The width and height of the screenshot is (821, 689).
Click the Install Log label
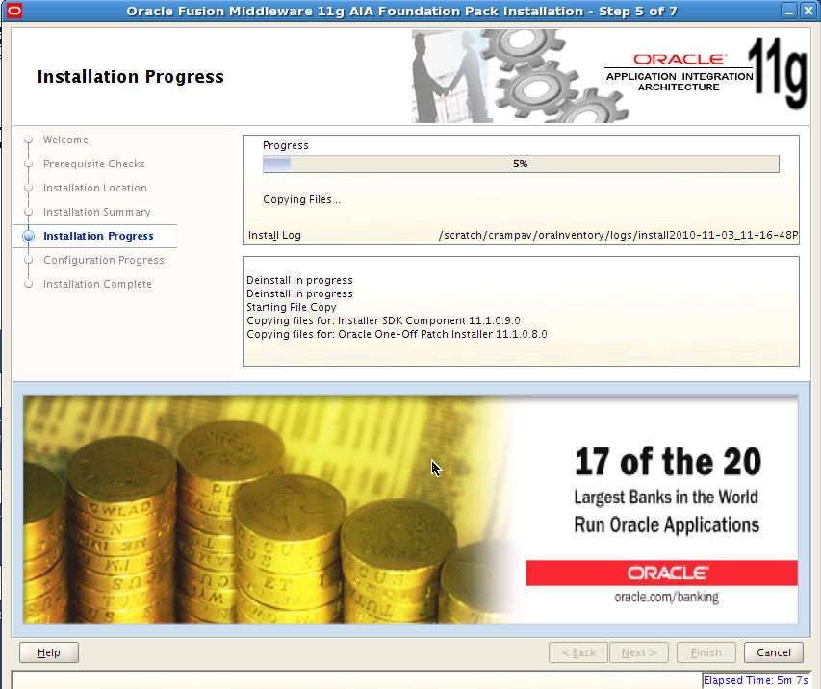click(274, 235)
